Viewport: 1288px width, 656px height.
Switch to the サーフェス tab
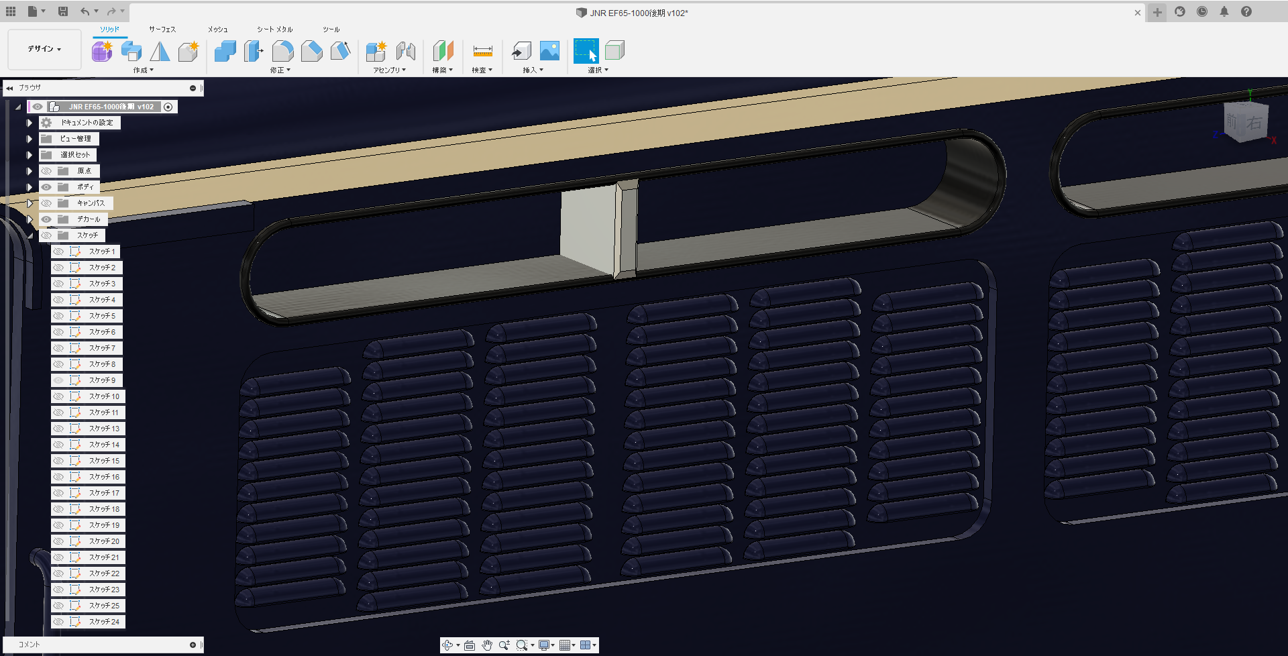162,30
